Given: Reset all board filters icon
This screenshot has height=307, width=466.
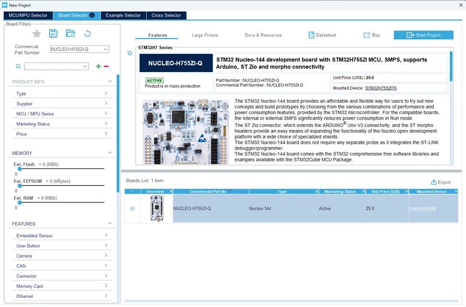Looking at the screenshot, I should pos(87,33).
